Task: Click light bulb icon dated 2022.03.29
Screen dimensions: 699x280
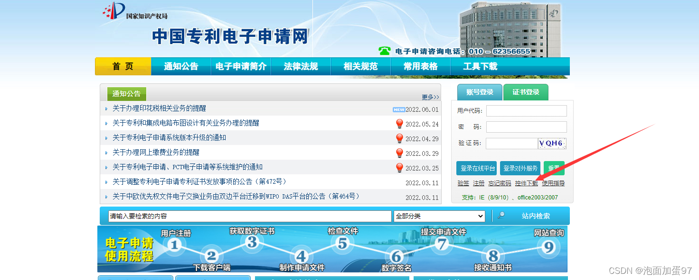Action: click(399, 153)
